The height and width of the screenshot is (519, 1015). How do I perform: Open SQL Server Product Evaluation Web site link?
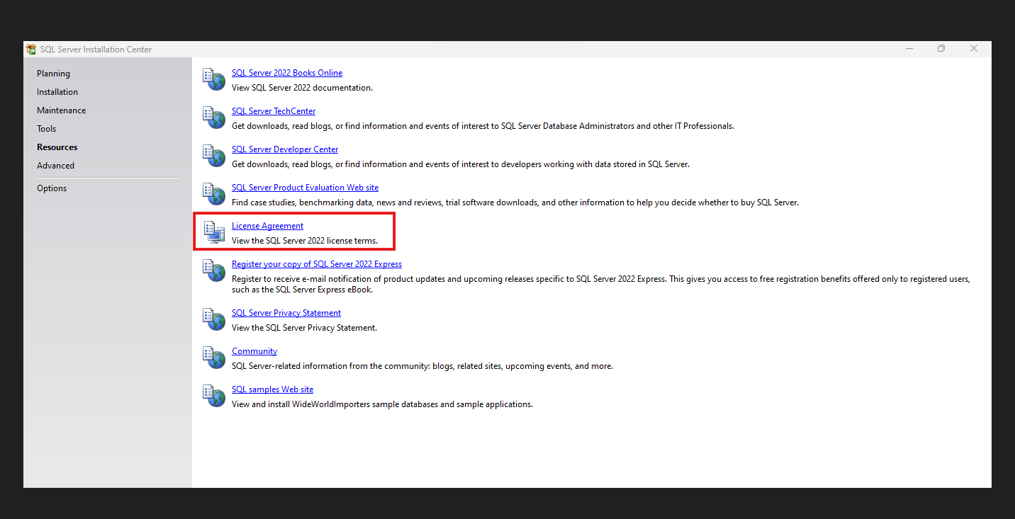click(x=305, y=188)
